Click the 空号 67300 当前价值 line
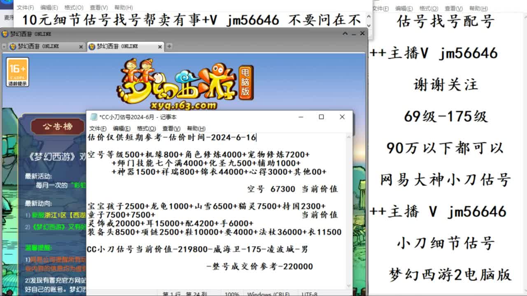This screenshot has height=296, width=527. point(292,189)
